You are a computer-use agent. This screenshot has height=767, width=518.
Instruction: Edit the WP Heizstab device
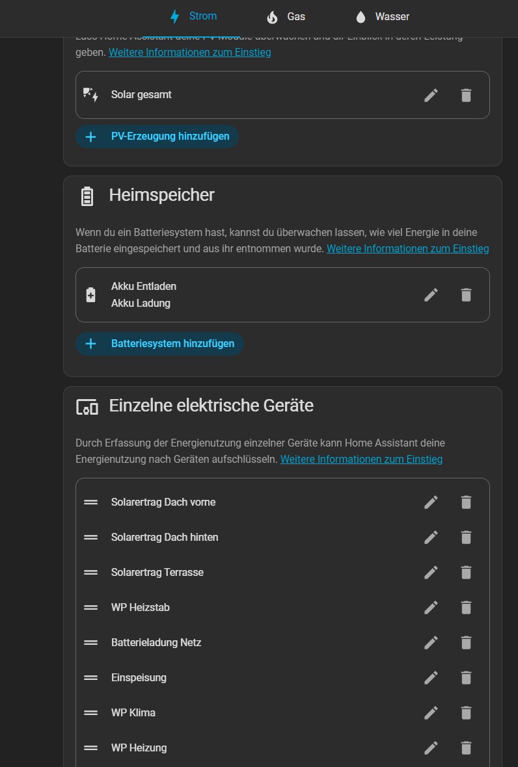[x=431, y=607]
